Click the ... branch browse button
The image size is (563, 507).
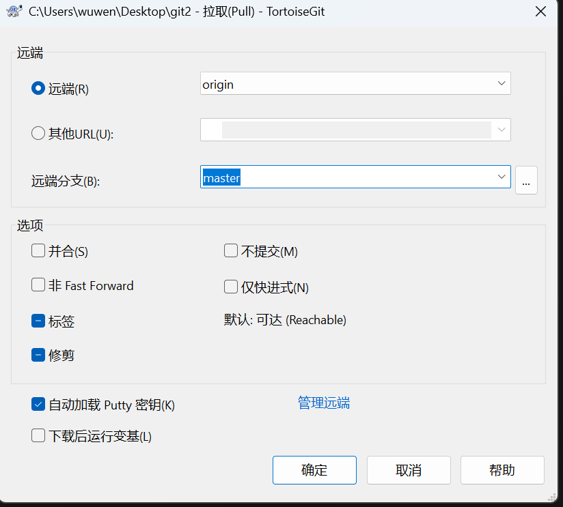(526, 180)
